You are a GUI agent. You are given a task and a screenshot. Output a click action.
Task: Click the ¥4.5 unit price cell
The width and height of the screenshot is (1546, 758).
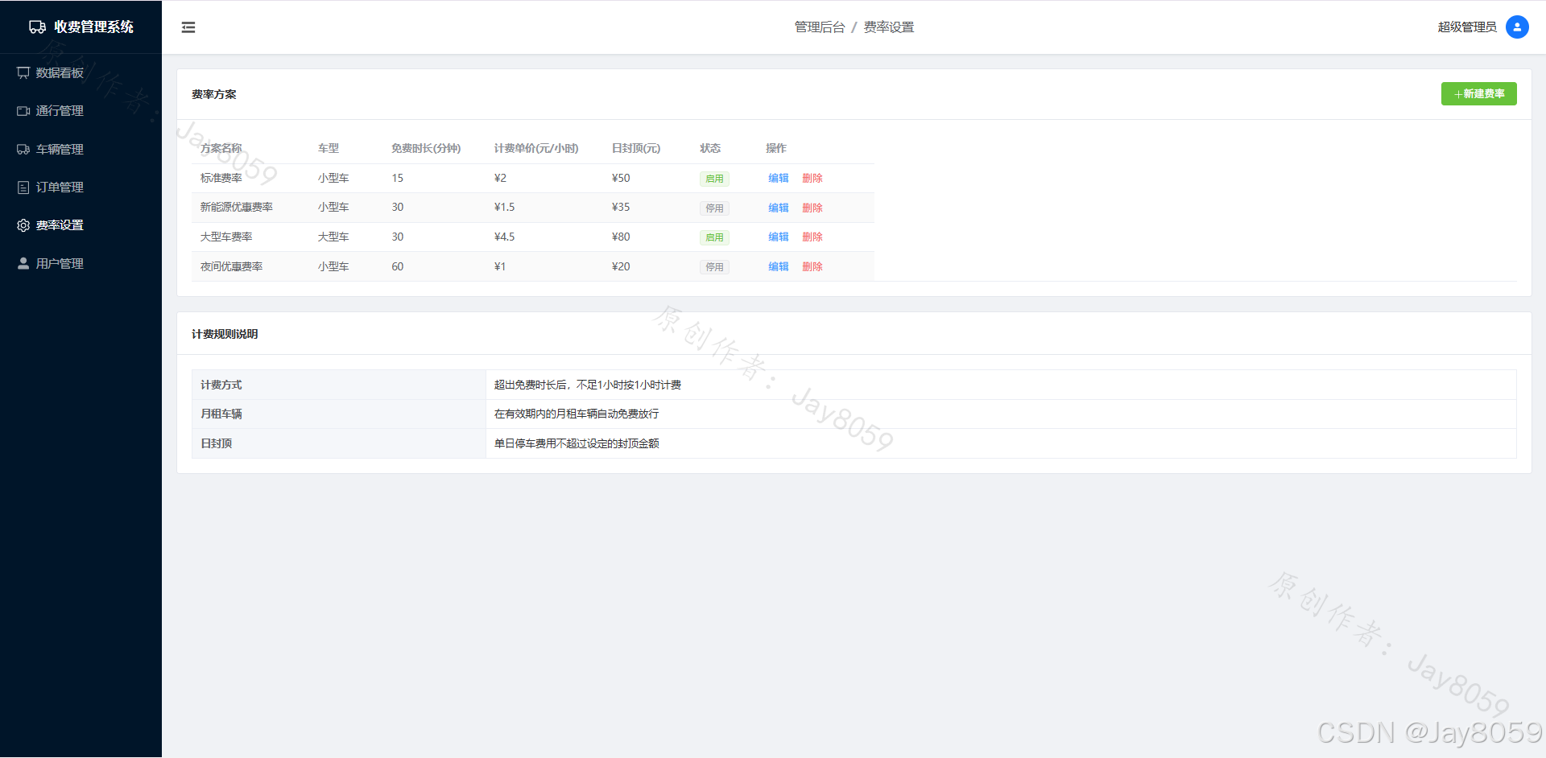[505, 237]
